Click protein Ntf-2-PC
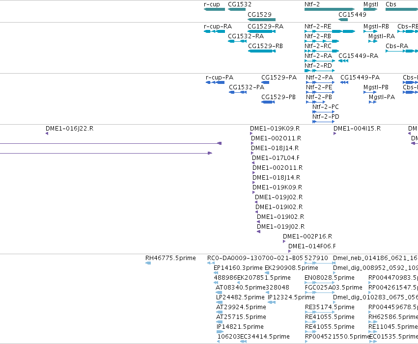The height and width of the screenshot is (344, 418). click(326, 107)
